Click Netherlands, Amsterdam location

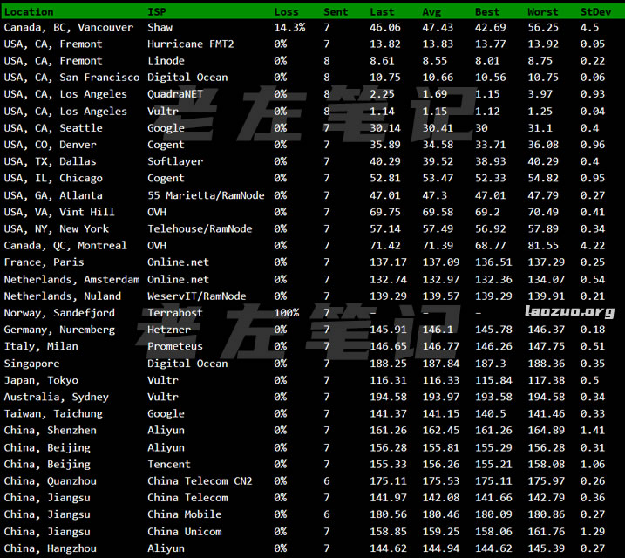pos(71,279)
